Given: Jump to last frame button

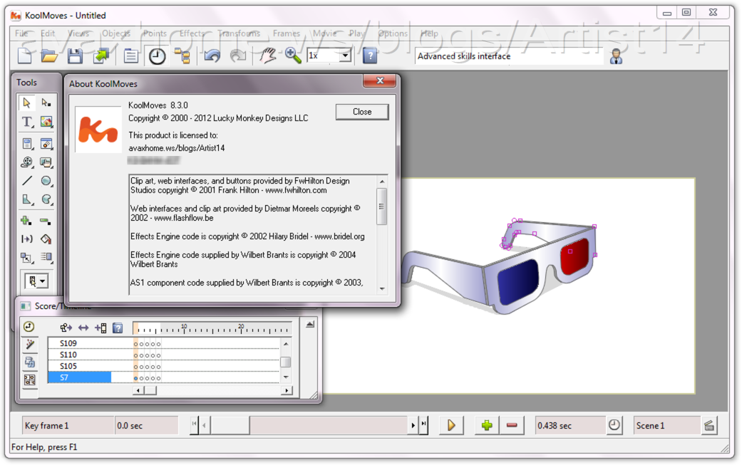Looking at the screenshot, I should (x=423, y=425).
